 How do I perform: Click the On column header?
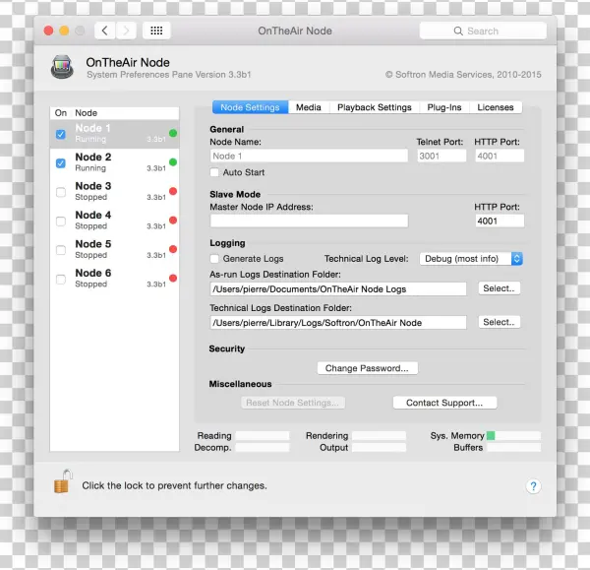click(x=61, y=113)
